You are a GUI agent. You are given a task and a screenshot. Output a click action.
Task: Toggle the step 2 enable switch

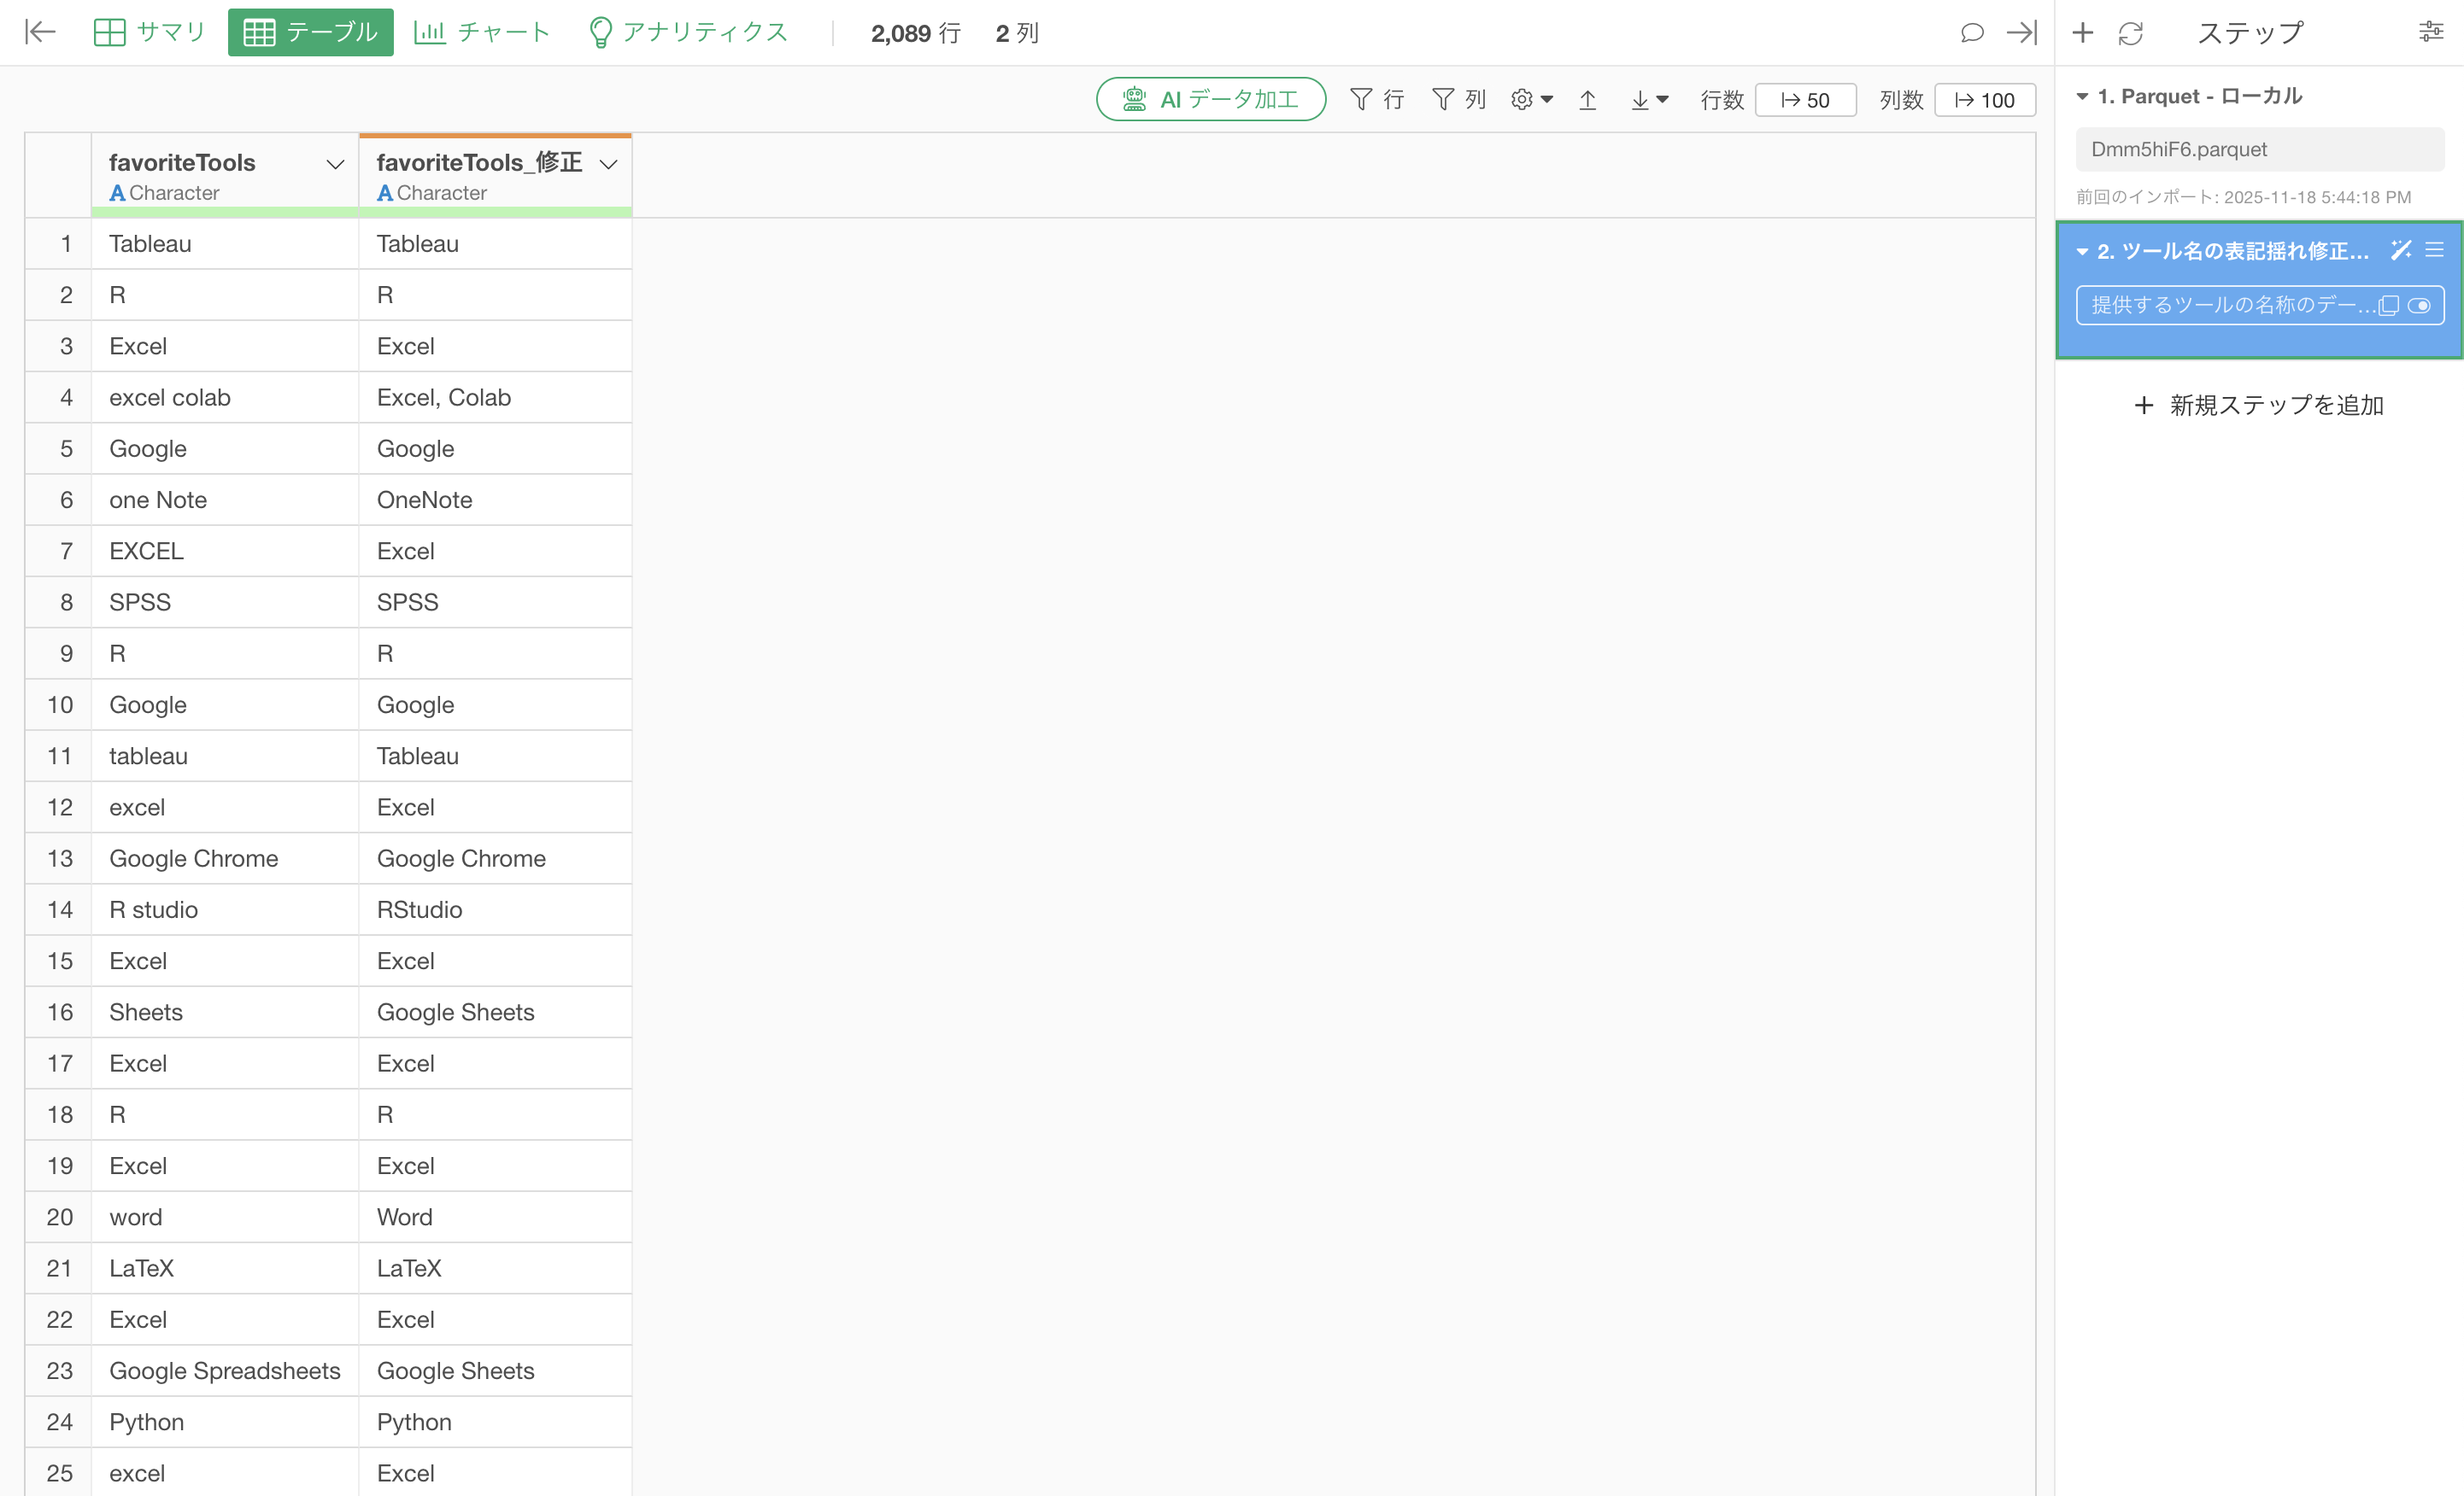point(2420,305)
